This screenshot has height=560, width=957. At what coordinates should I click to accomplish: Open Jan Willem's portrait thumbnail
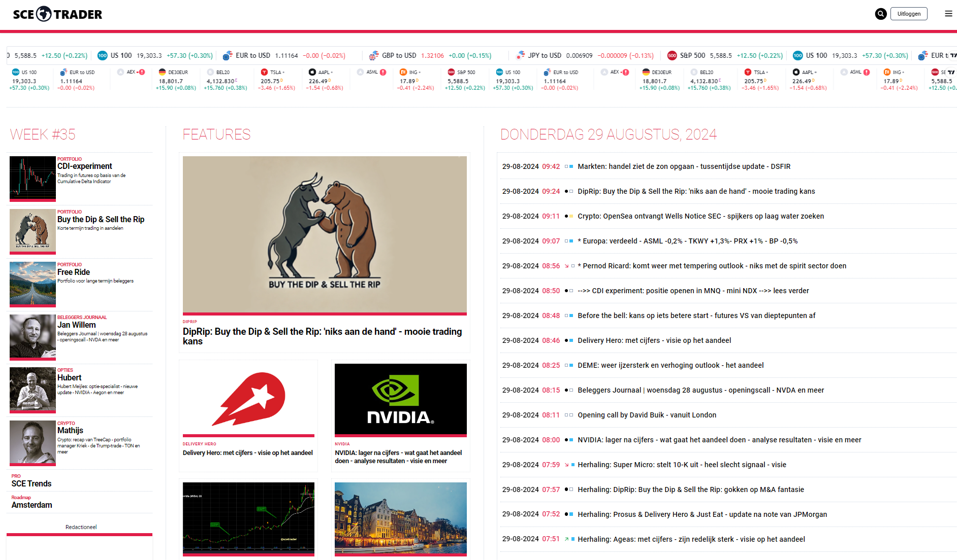33,336
